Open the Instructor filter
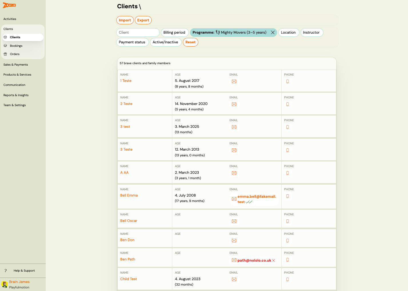 (x=312, y=32)
